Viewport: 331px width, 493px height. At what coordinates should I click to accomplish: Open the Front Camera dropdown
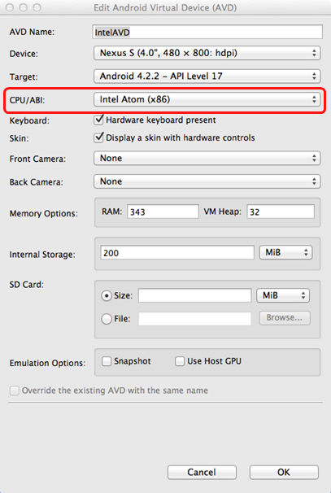pos(207,158)
